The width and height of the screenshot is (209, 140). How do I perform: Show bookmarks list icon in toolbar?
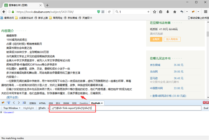(161, 12)
